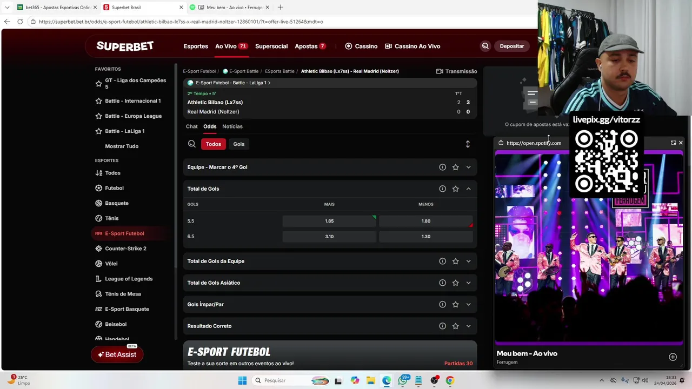Select the Futebol ball icon
692x389 pixels.
click(x=98, y=188)
